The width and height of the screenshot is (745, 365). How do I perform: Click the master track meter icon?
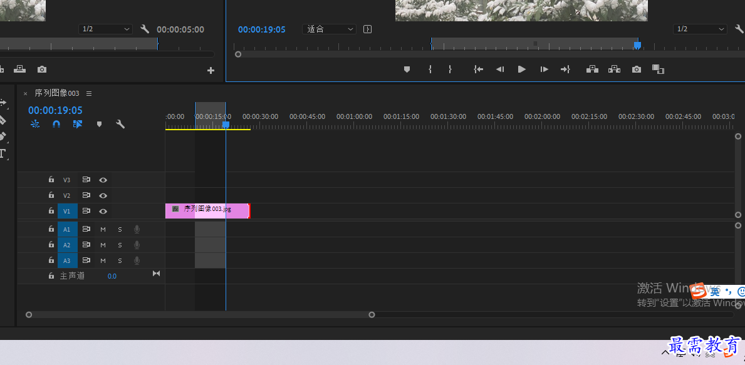tap(156, 274)
